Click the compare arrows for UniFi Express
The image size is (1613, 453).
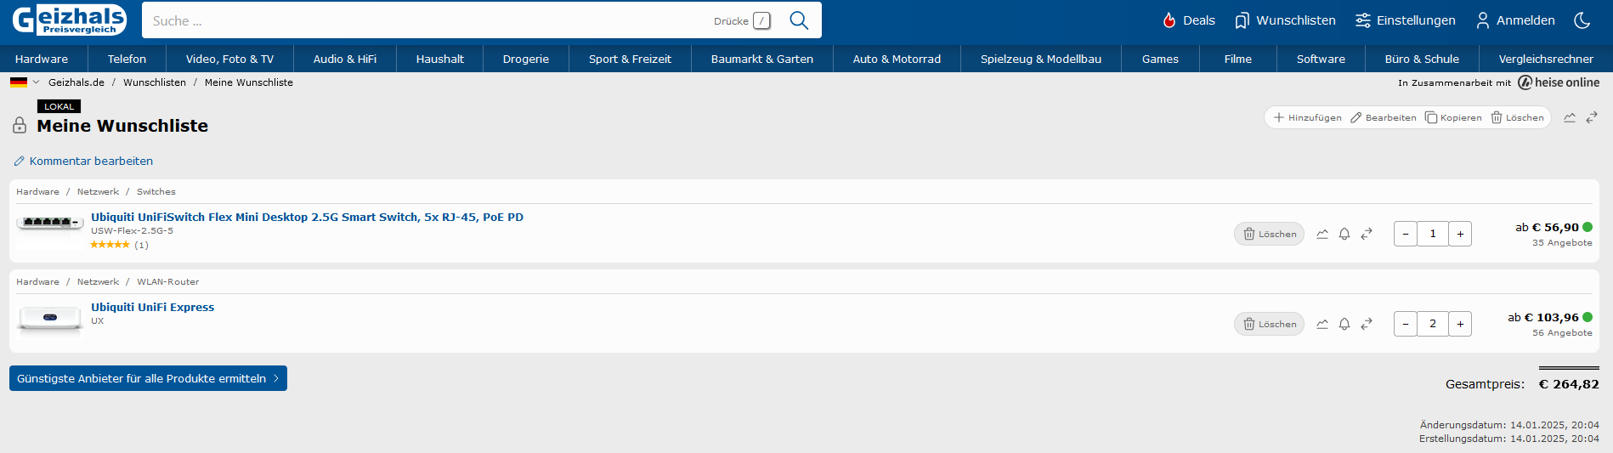1367,324
